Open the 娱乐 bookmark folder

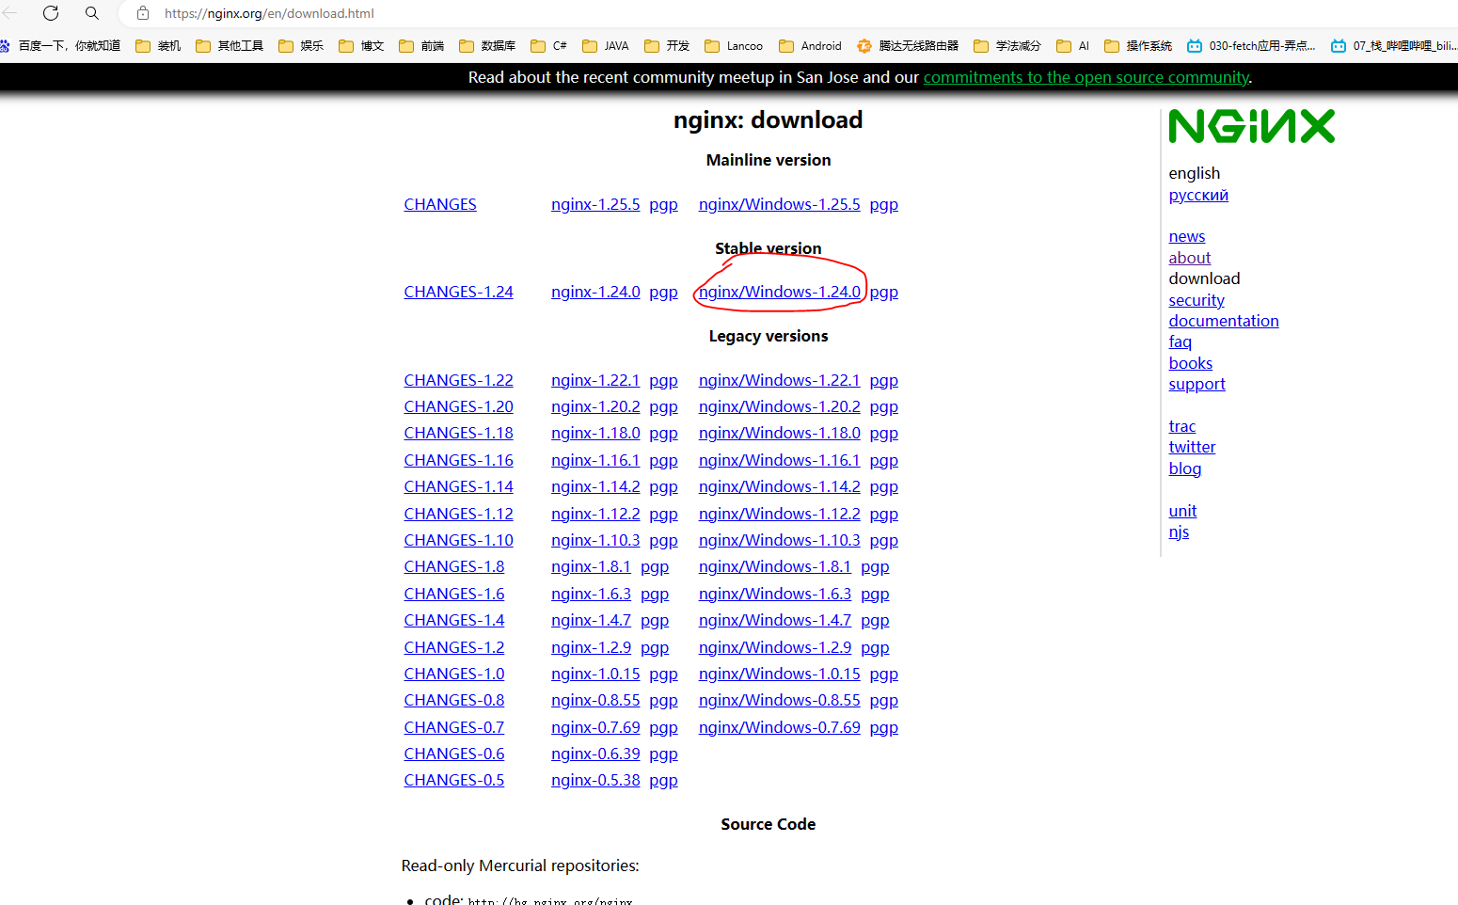(x=301, y=45)
